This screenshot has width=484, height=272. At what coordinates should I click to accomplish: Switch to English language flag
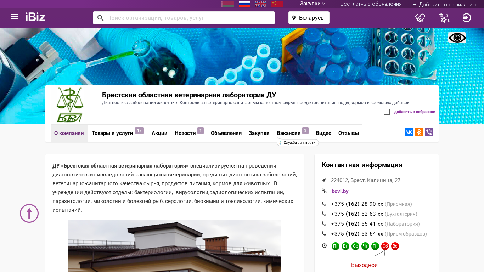point(261,4)
